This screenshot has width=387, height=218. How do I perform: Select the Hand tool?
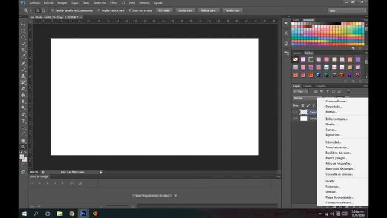[x=23, y=140]
